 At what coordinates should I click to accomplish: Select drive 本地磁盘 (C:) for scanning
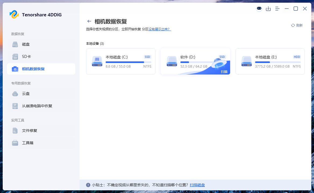[120, 61]
